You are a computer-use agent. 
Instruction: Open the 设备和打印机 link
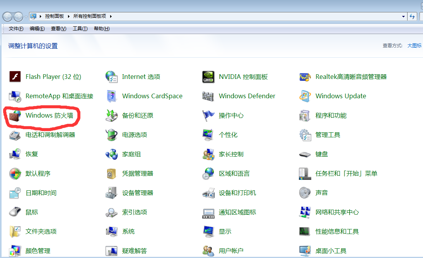[x=237, y=193]
